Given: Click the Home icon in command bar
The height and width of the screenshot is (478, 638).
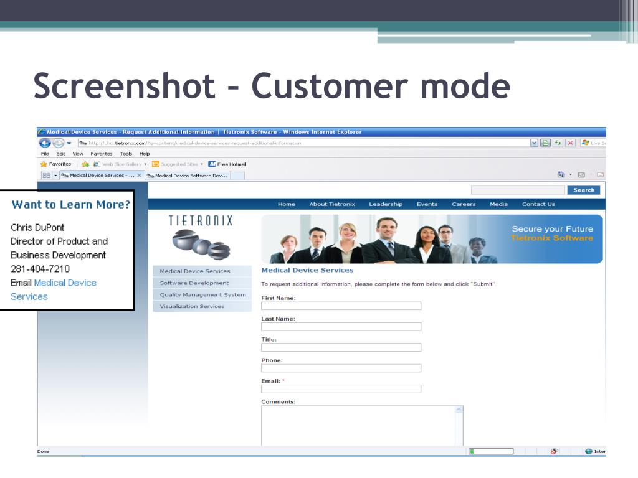Looking at the screenshot, I should coord(561,175).
